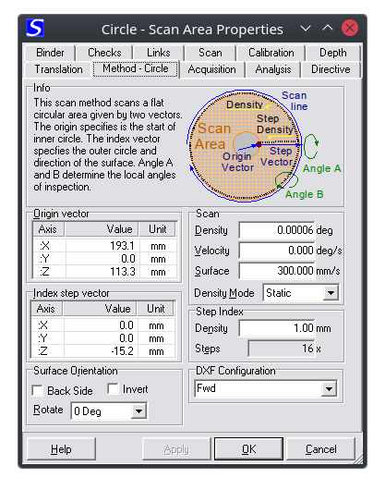Click the Help button
The width and height of the screenshot is (385, 490).
[x=61, y=449]
